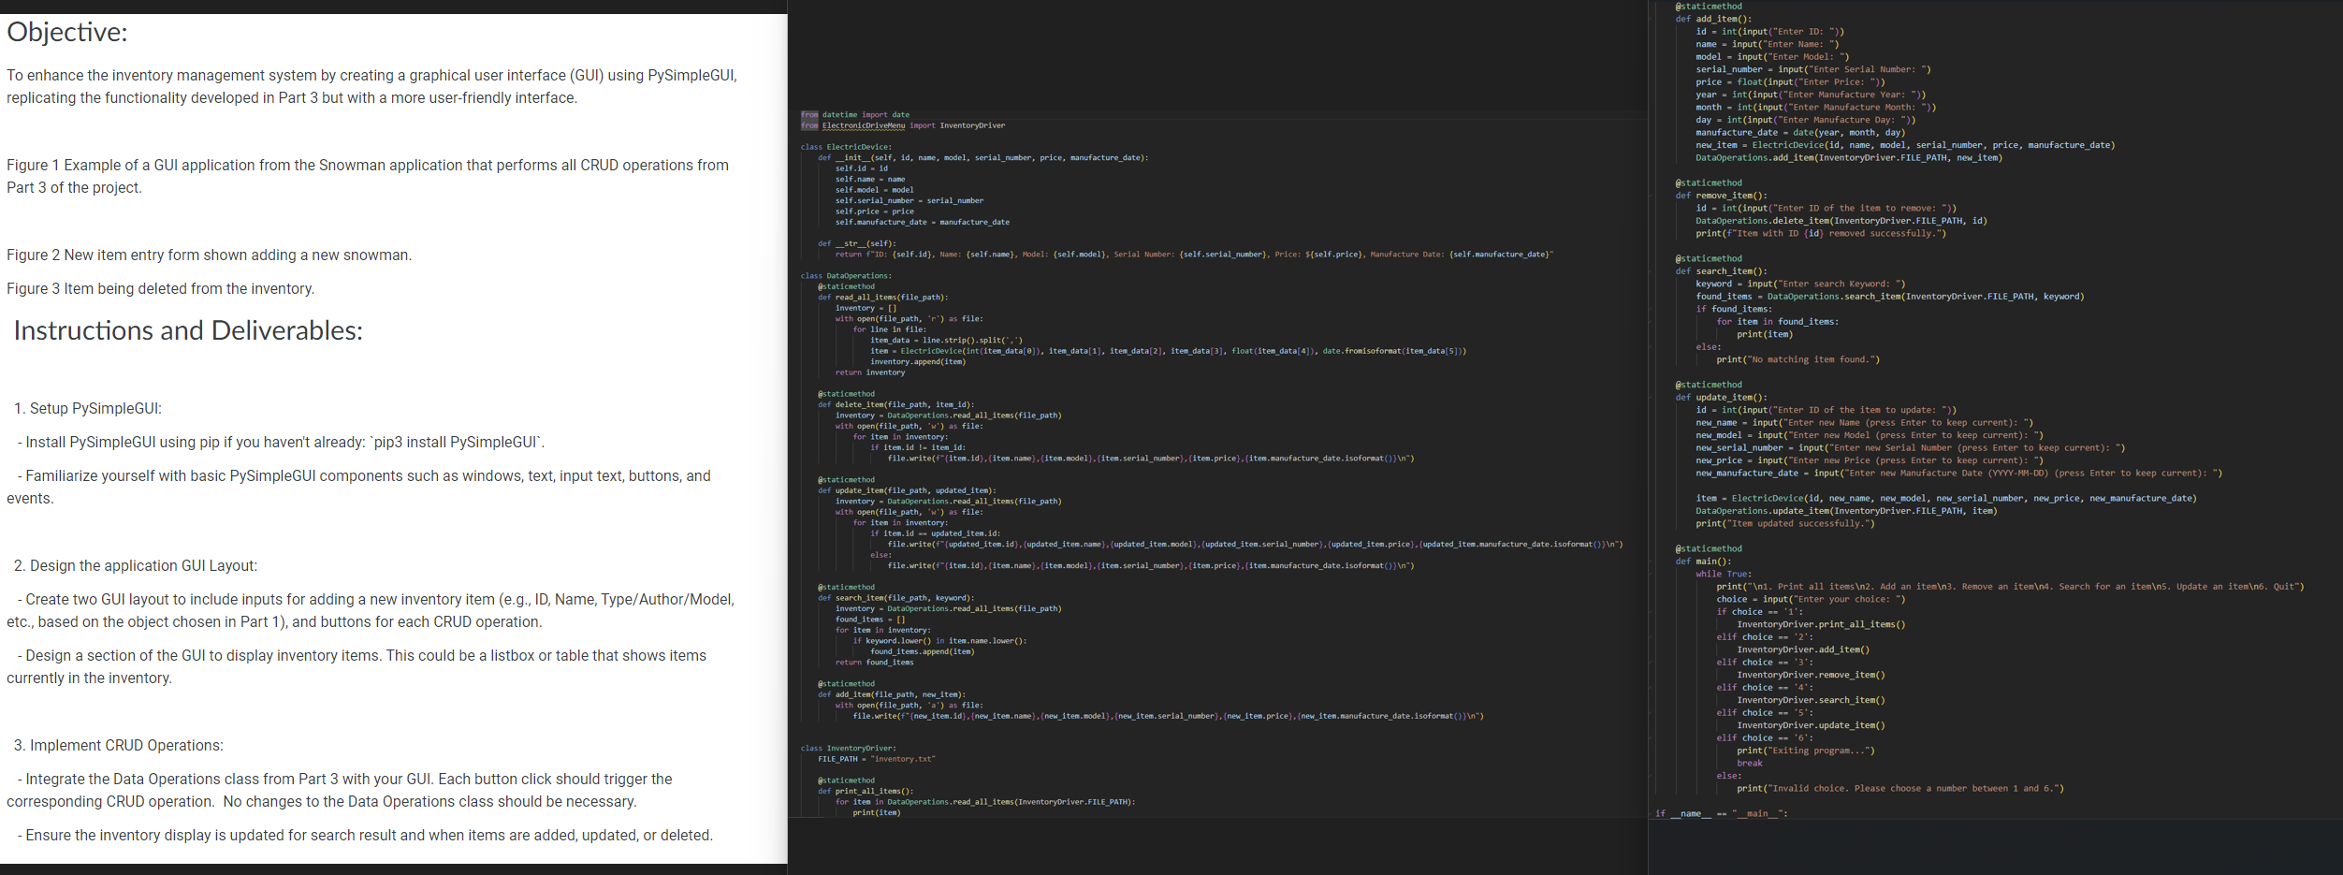
Task: Click the remove_item function definition
Action: point(1722,195)
